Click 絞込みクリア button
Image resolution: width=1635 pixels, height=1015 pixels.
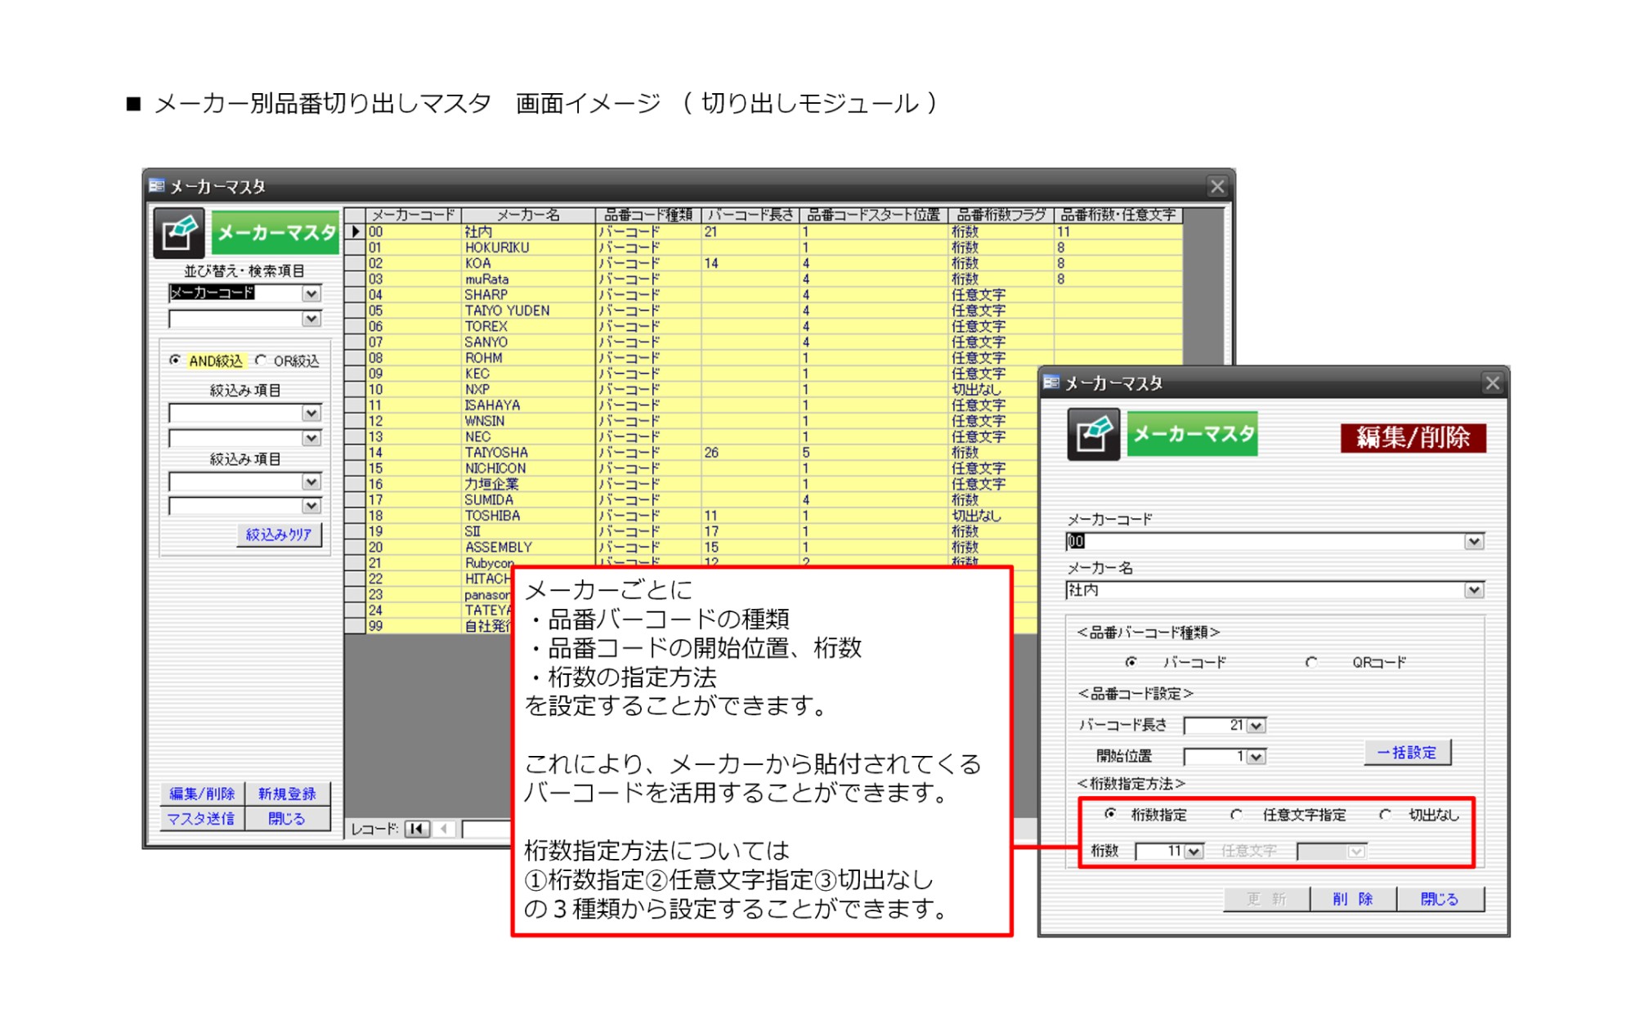[280, 534]
